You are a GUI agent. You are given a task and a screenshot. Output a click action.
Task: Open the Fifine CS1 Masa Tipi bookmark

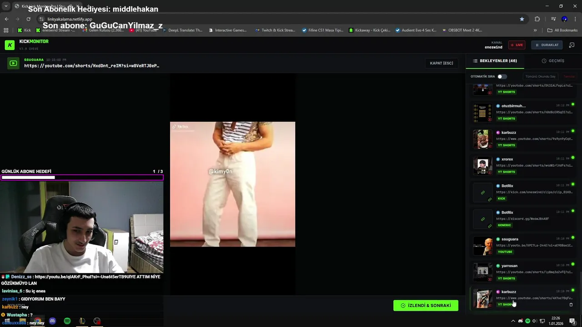click(x=323, y=30)
